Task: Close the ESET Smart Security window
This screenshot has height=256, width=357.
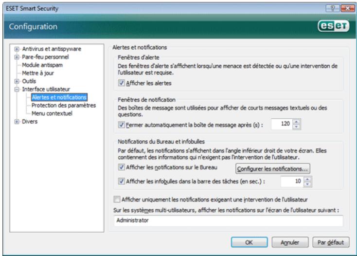Action: tap(347, 8)
